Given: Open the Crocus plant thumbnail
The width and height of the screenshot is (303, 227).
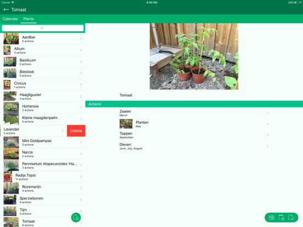Looking at the screenshot, I should pos(7,84).
